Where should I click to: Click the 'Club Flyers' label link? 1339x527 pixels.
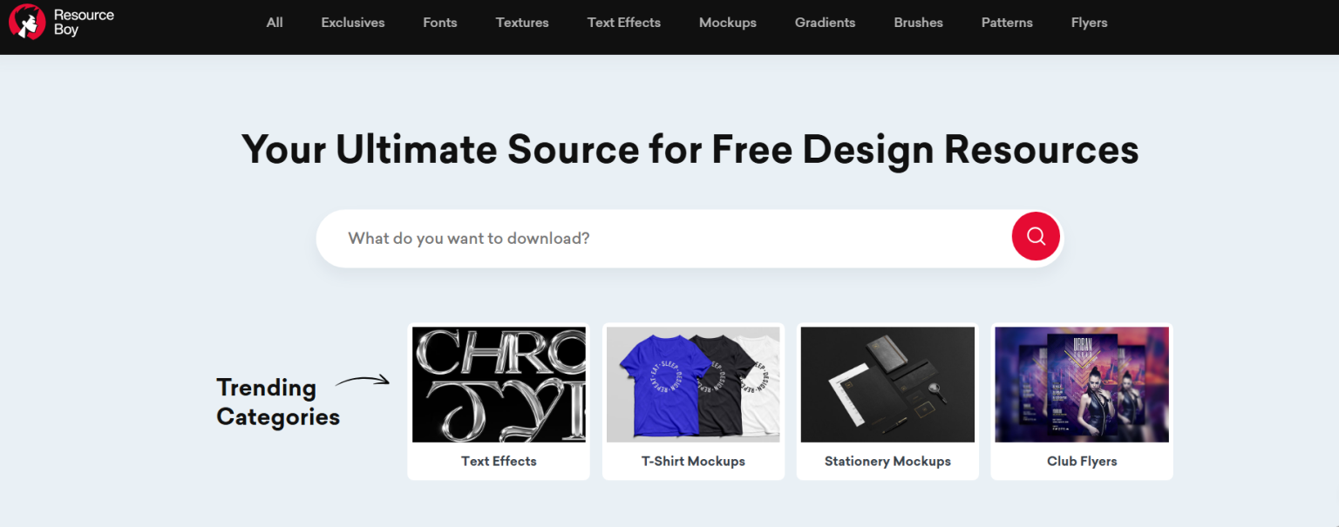point(1082,461)
